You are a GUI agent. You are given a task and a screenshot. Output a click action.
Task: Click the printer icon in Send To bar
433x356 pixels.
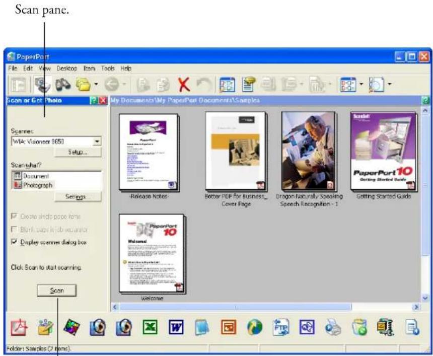click(x=333, y=328)
